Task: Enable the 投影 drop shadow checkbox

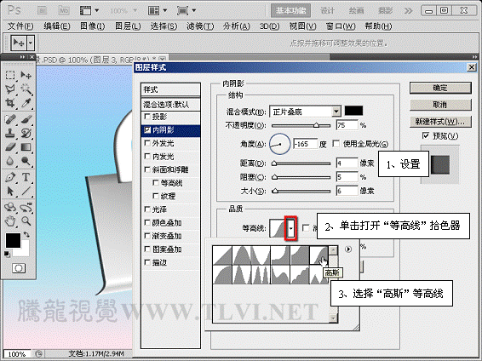Action: pos(147,117)
